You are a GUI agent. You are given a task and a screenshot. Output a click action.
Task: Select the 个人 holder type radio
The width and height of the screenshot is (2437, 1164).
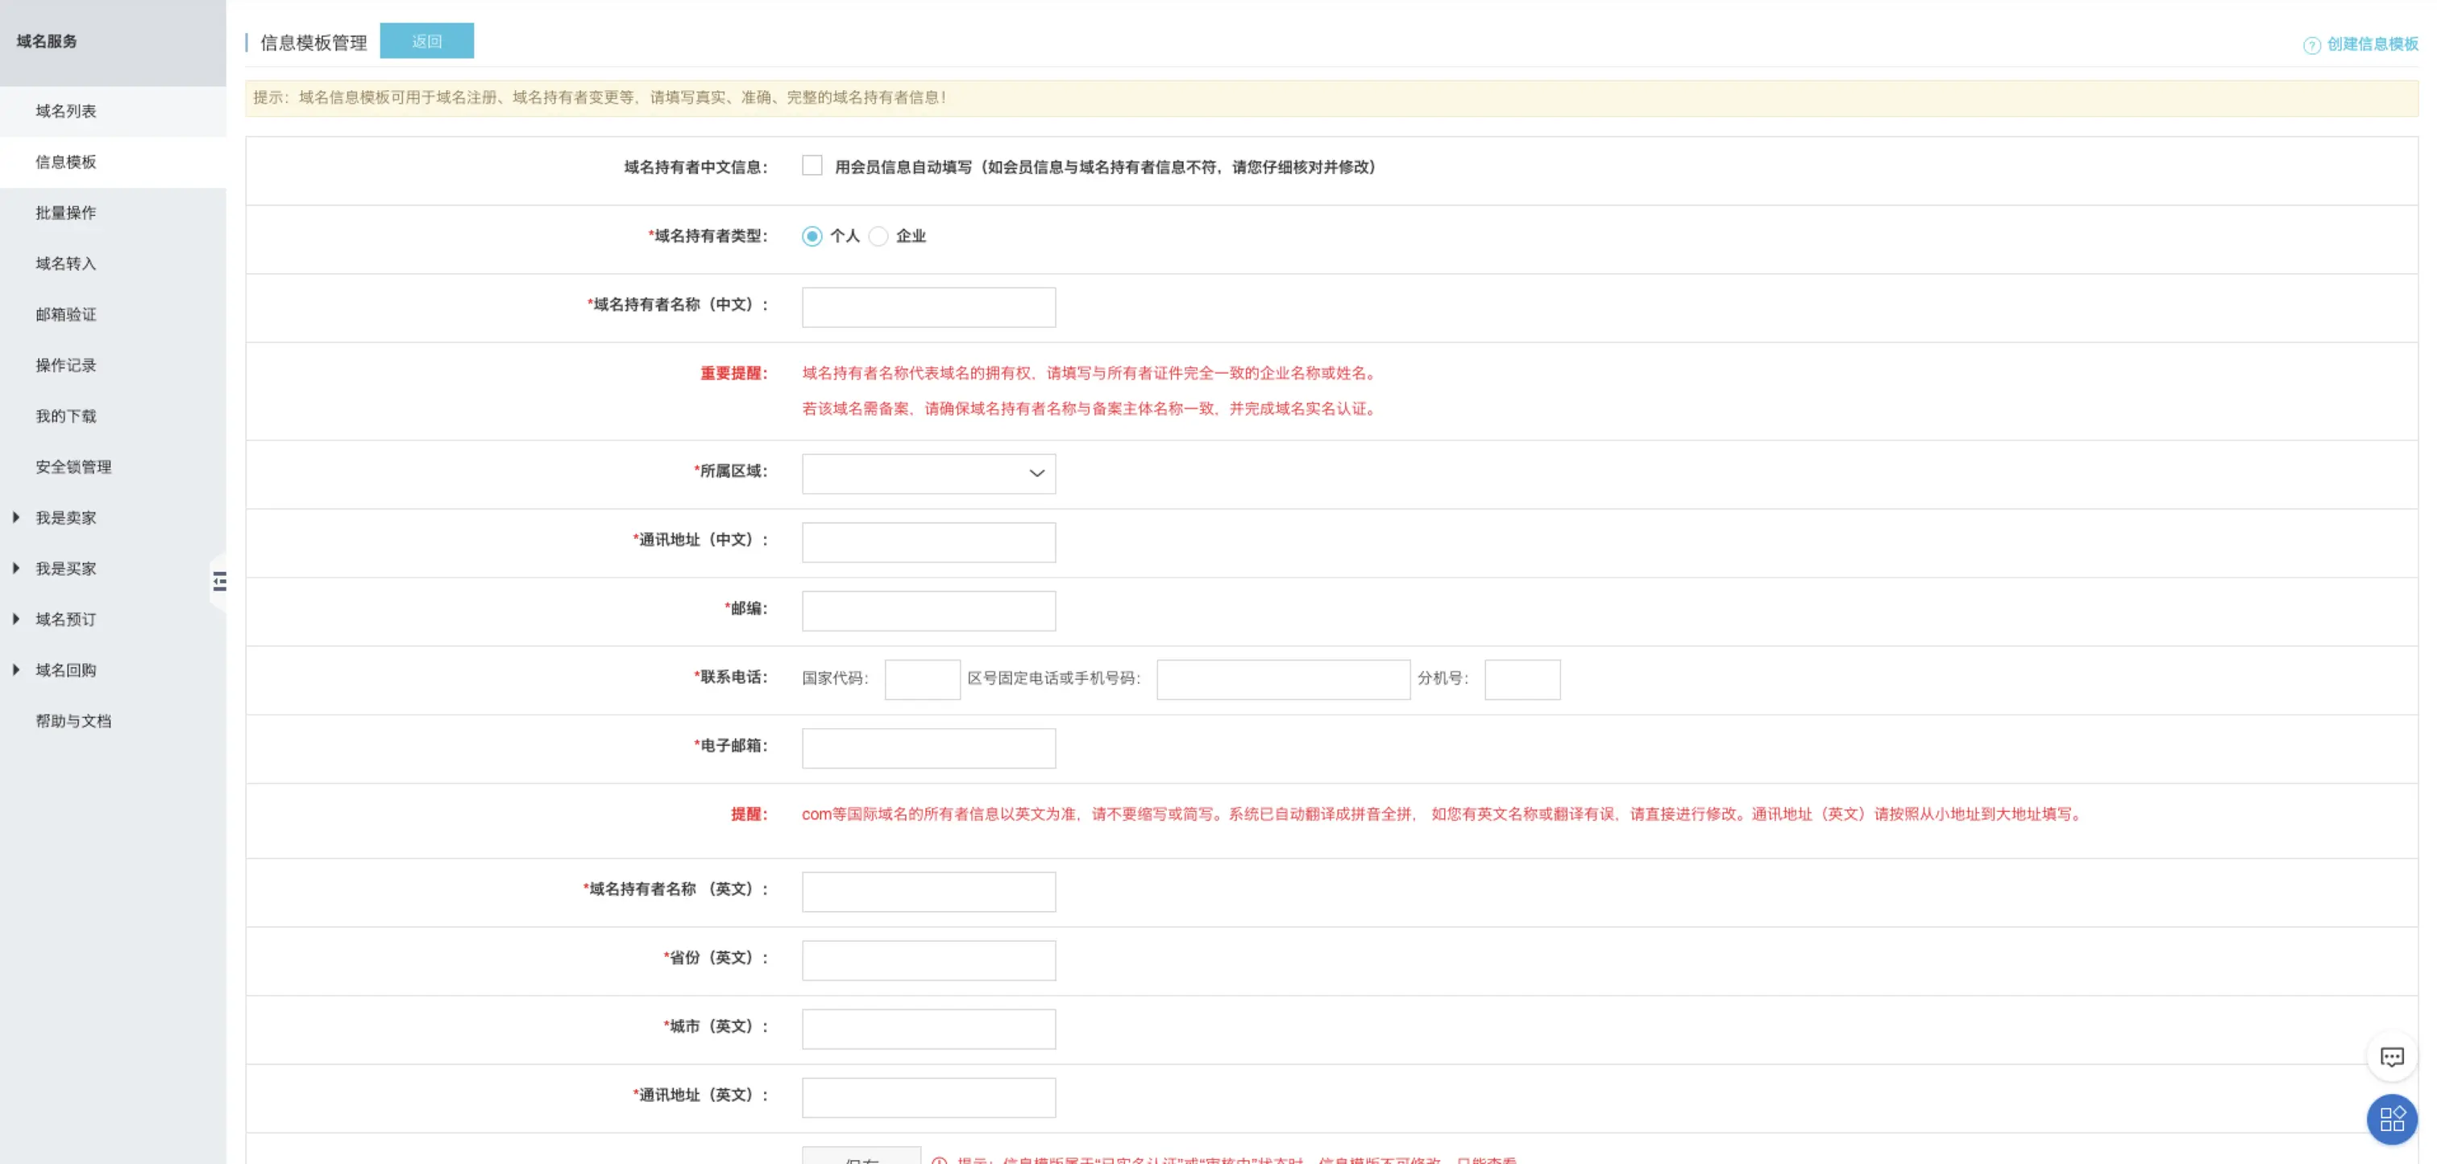pyautogui.click(x=812, y=236)
